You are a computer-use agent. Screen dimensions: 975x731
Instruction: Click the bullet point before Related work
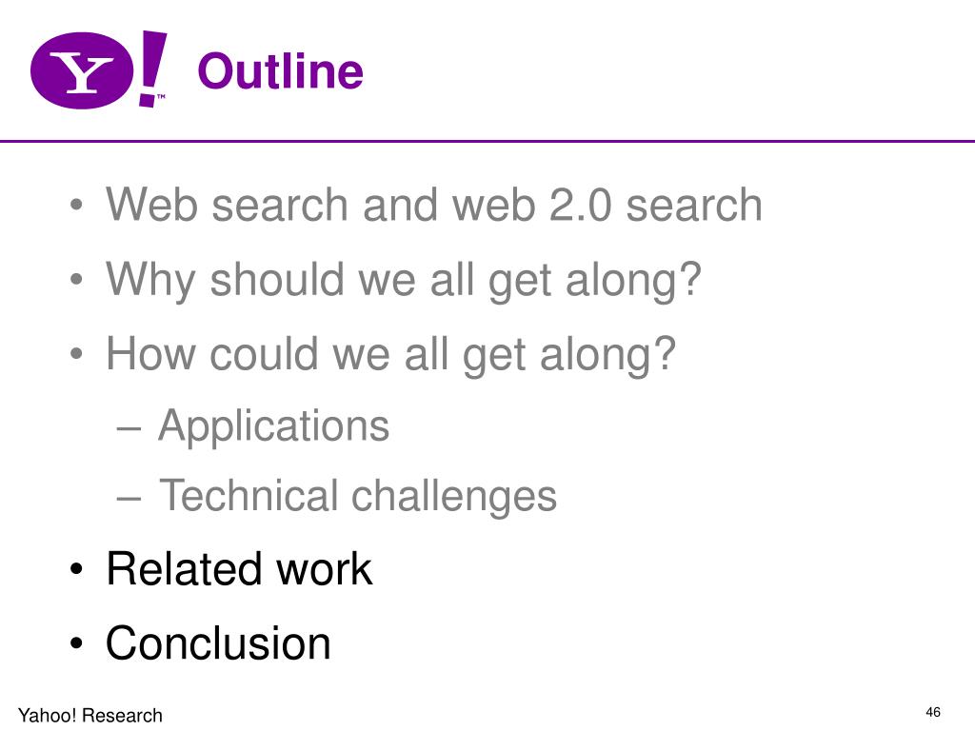76,569
